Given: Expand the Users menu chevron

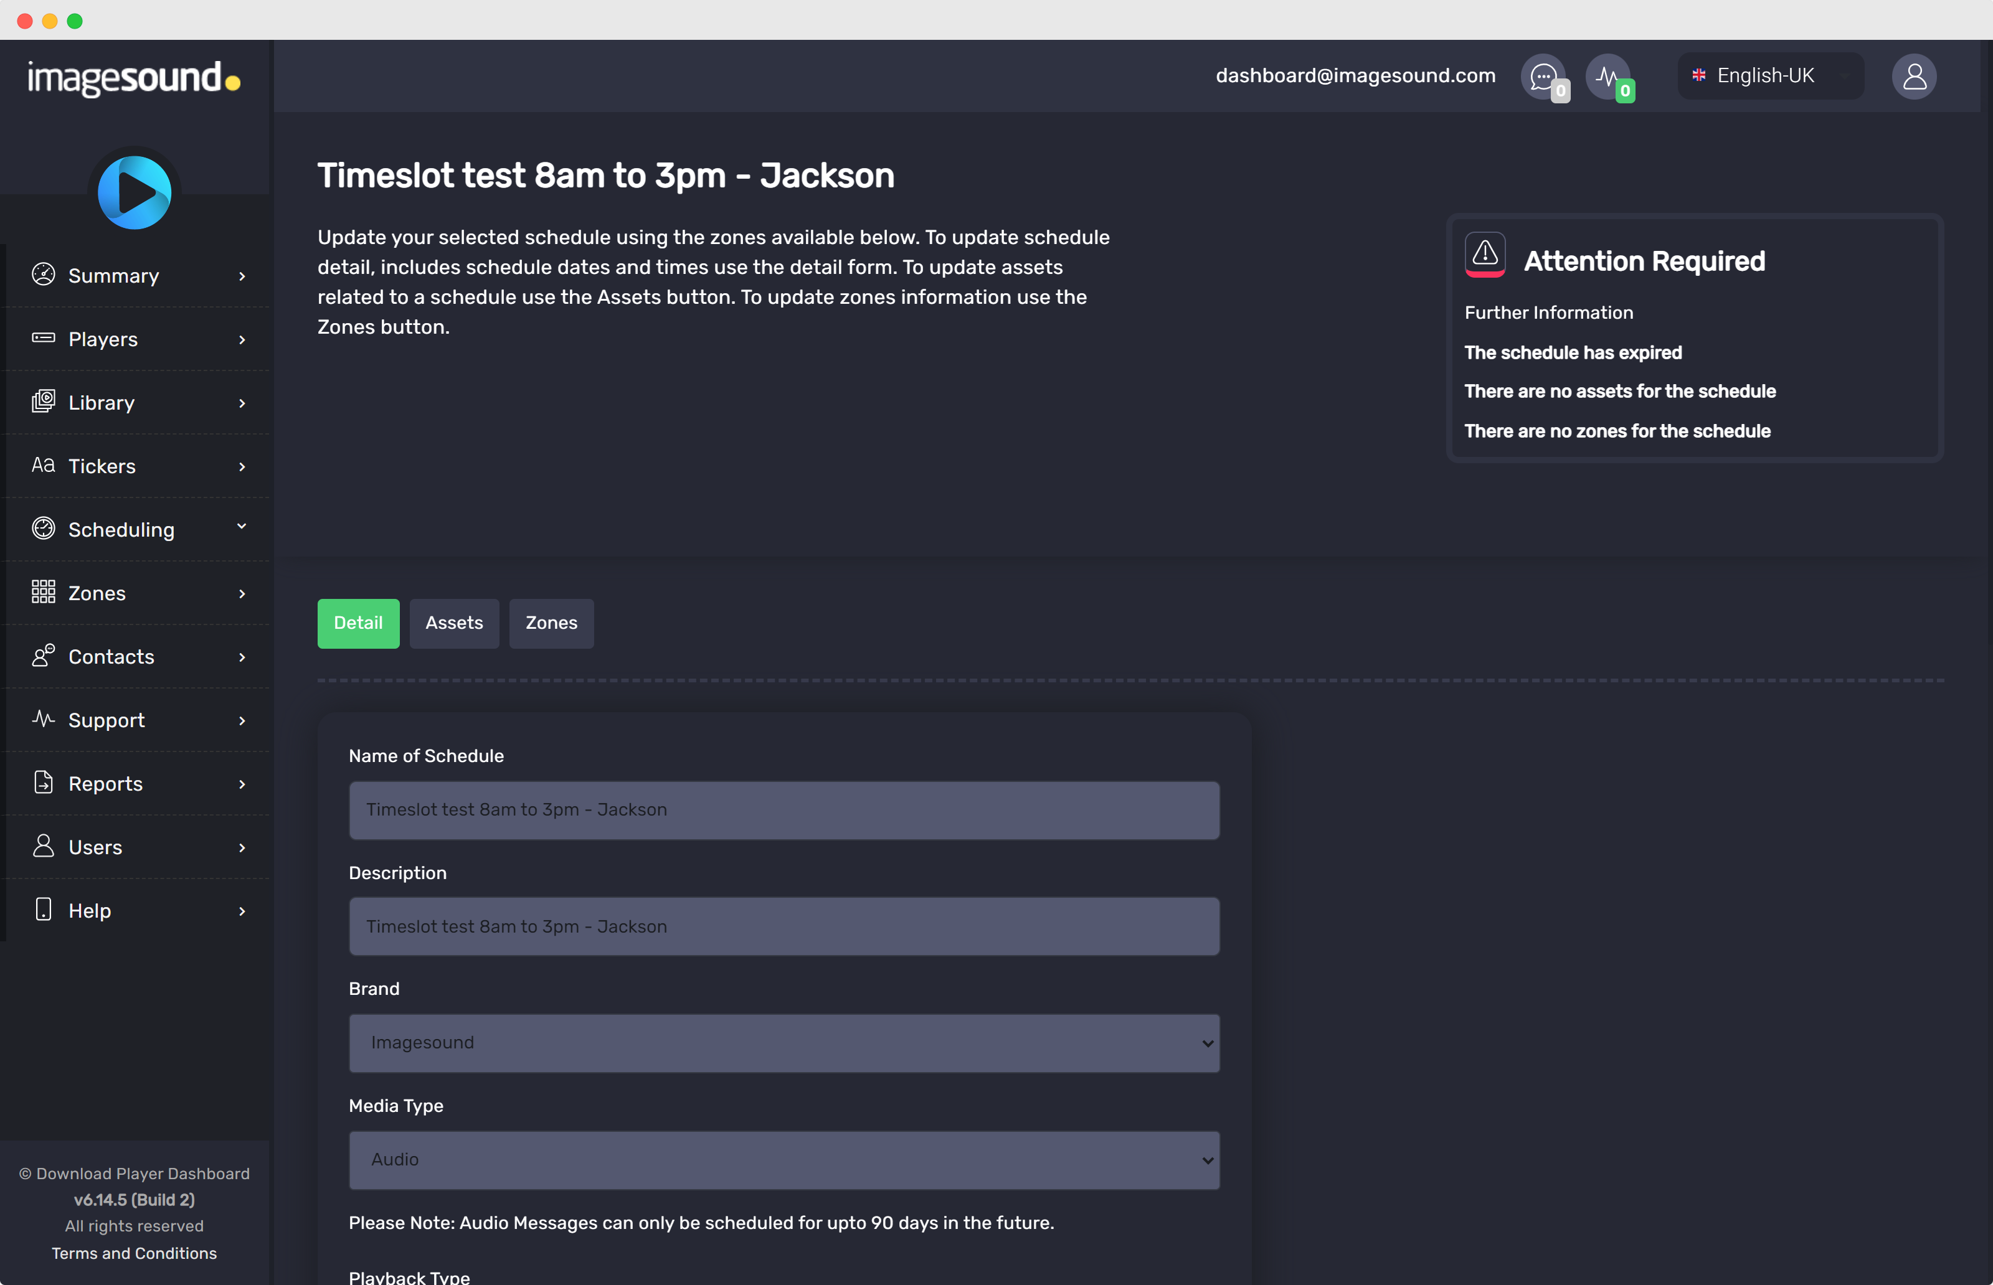Looking at the screenshot, I should [x=242, y=847].
